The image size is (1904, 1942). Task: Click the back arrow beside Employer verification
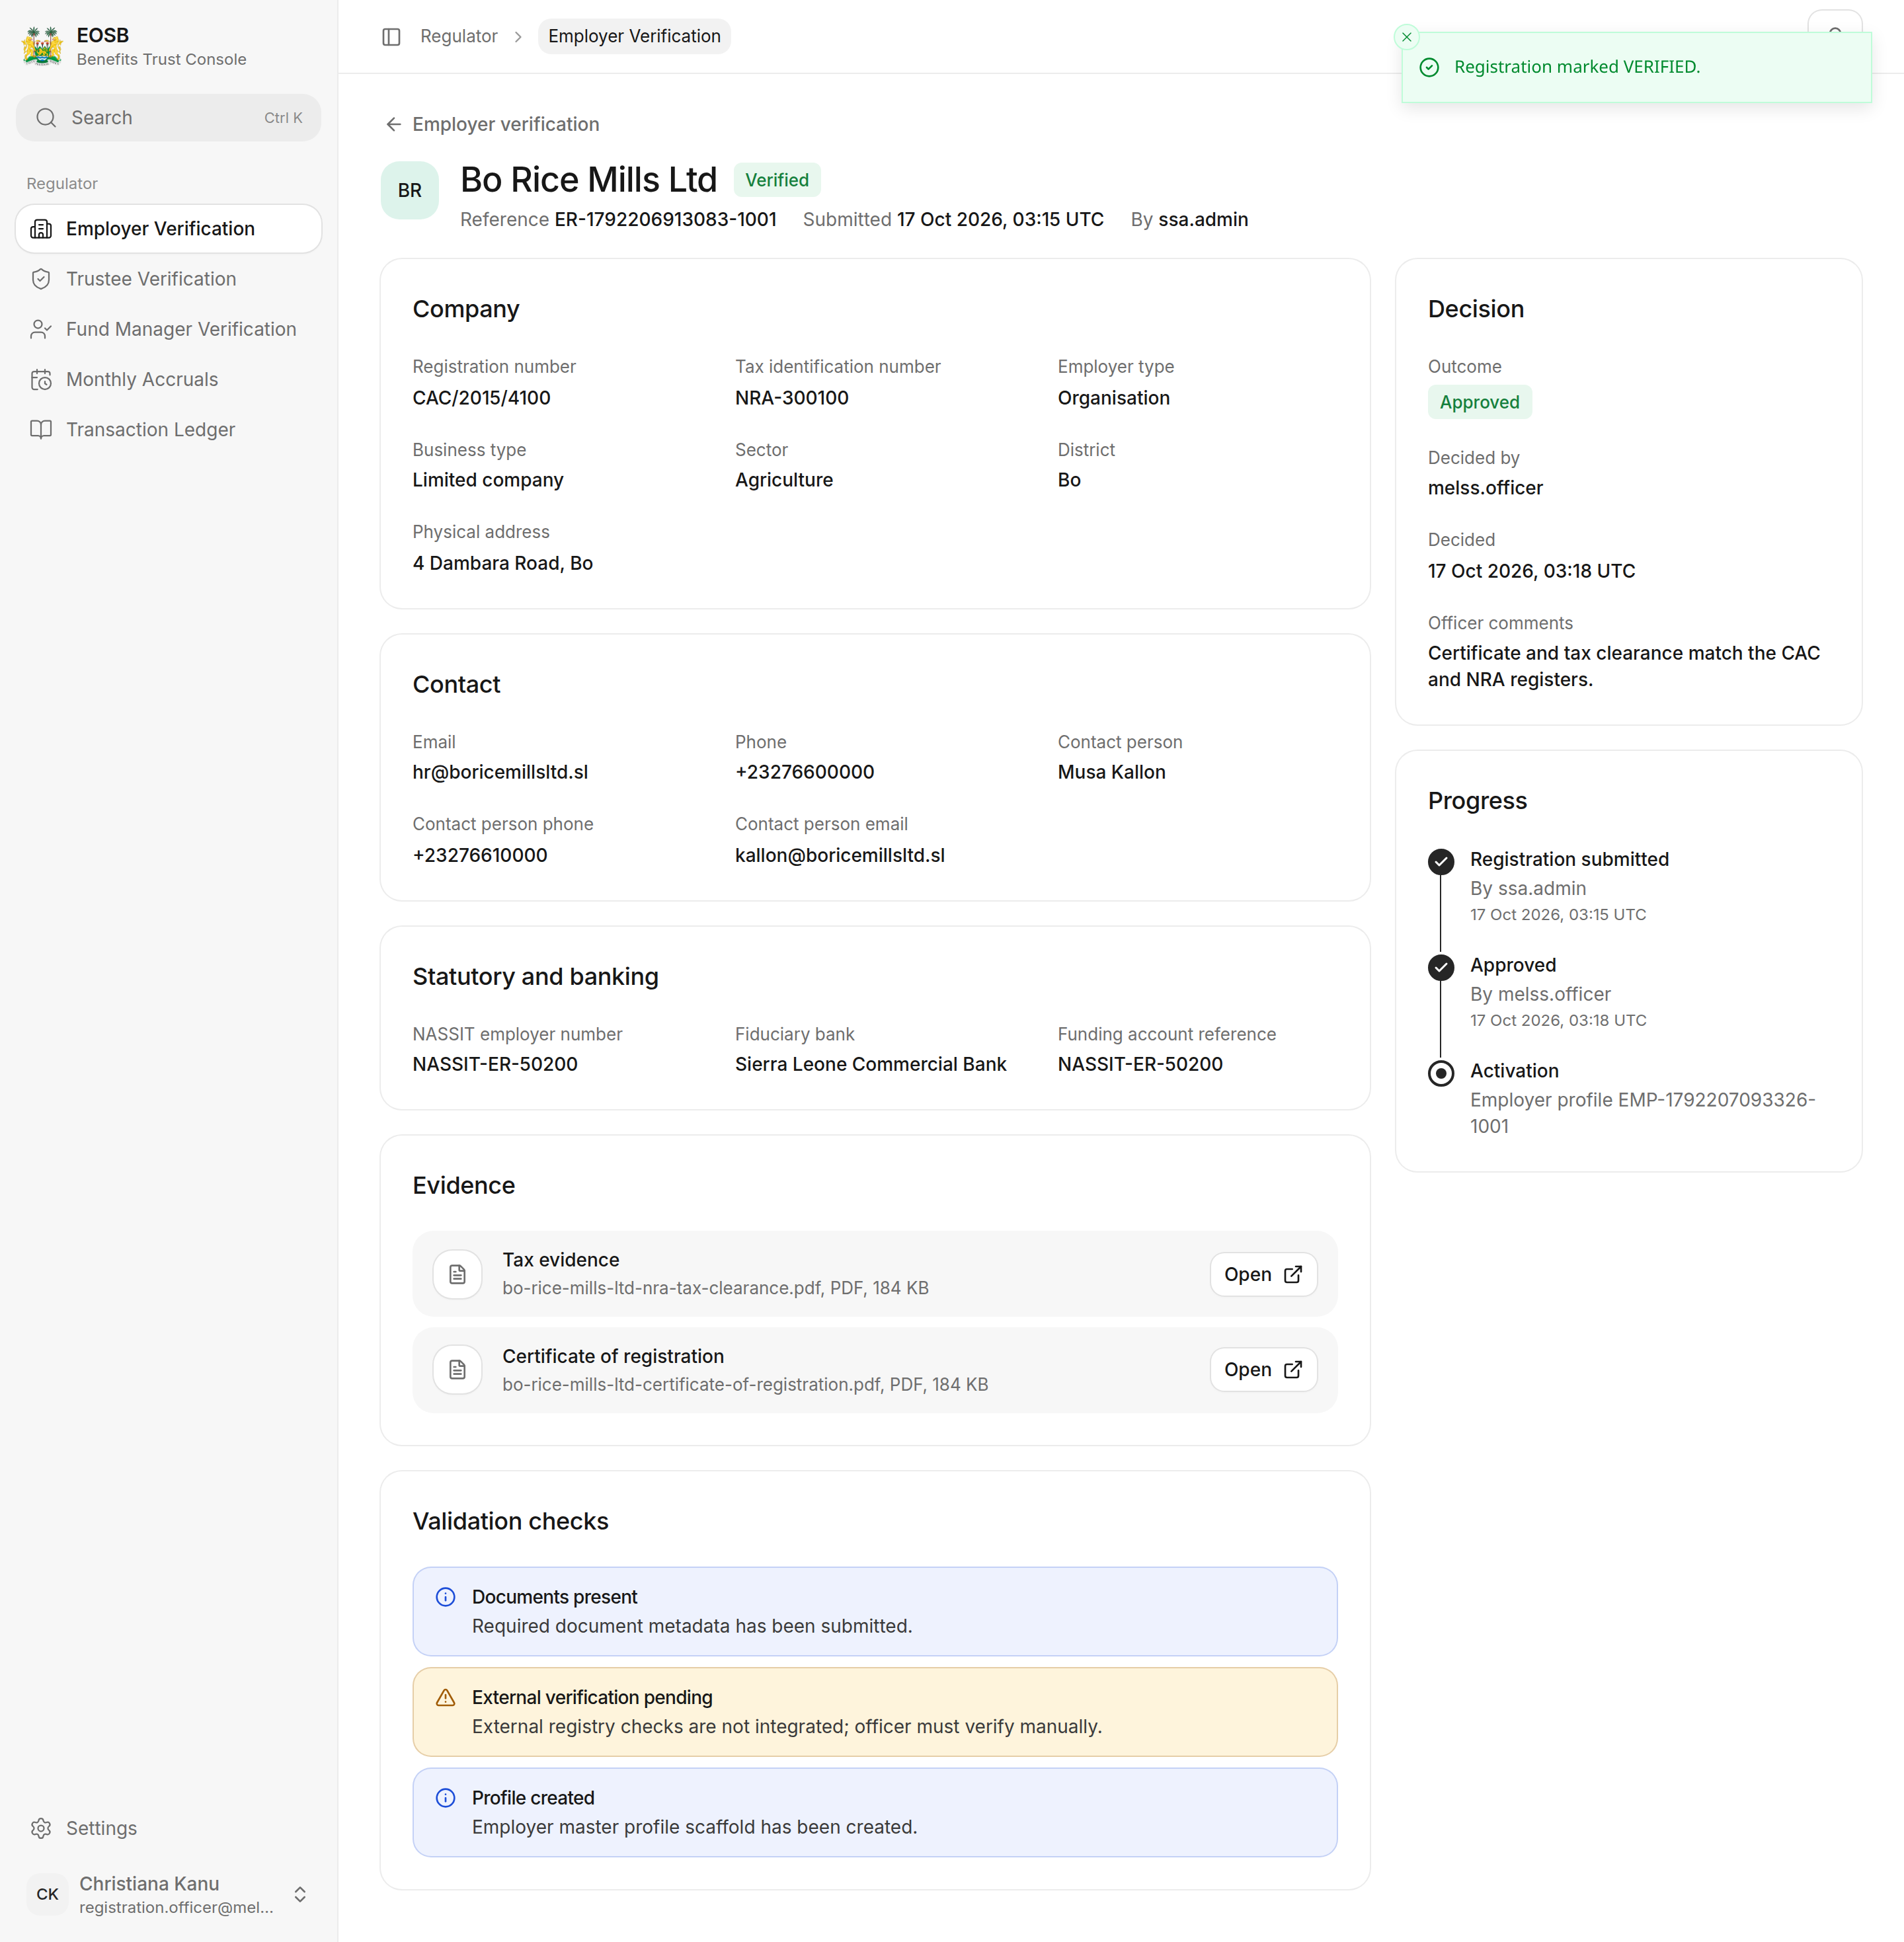pos(393,124)
